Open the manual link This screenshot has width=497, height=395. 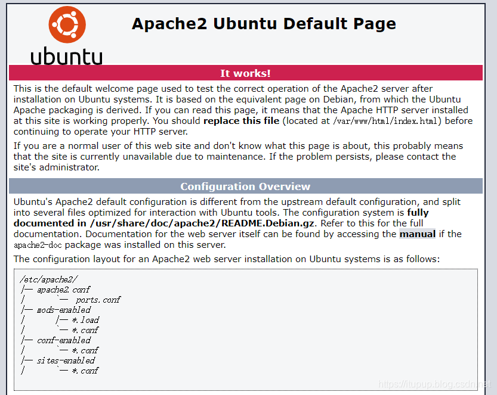pos(417,234)
